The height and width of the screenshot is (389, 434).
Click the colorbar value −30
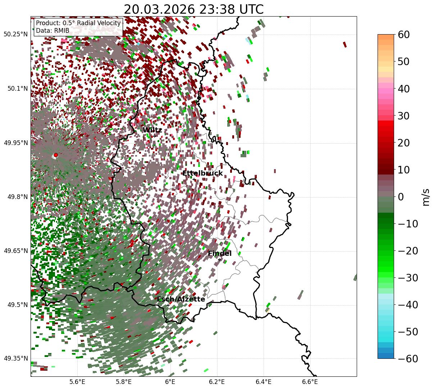(408, 278)
